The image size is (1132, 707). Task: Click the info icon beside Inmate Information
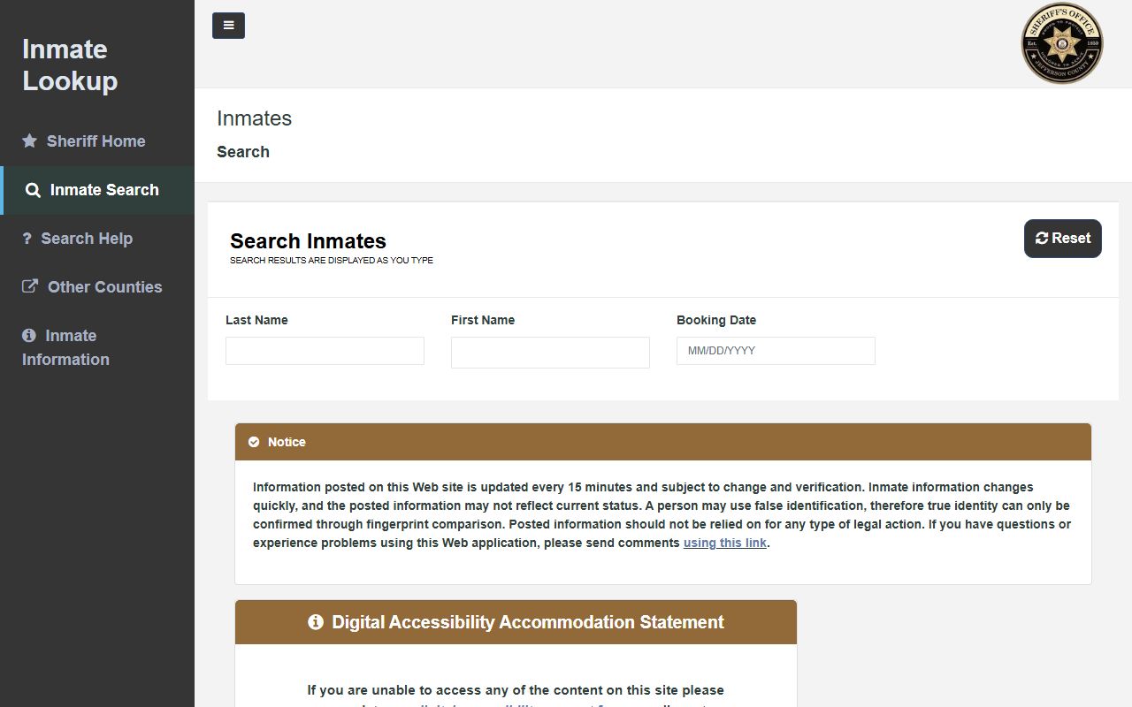tap(29, 336)
